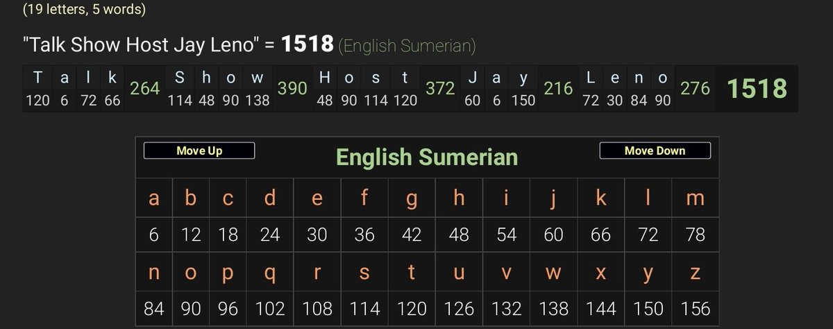Screen dimensions: 833x329
Task: Click the 372 sum for the word Host
Action: tap(440, 89)
